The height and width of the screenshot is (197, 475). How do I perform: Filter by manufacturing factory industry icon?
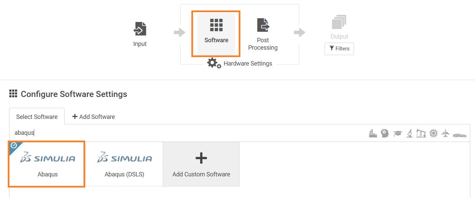[x=373, y=133]
